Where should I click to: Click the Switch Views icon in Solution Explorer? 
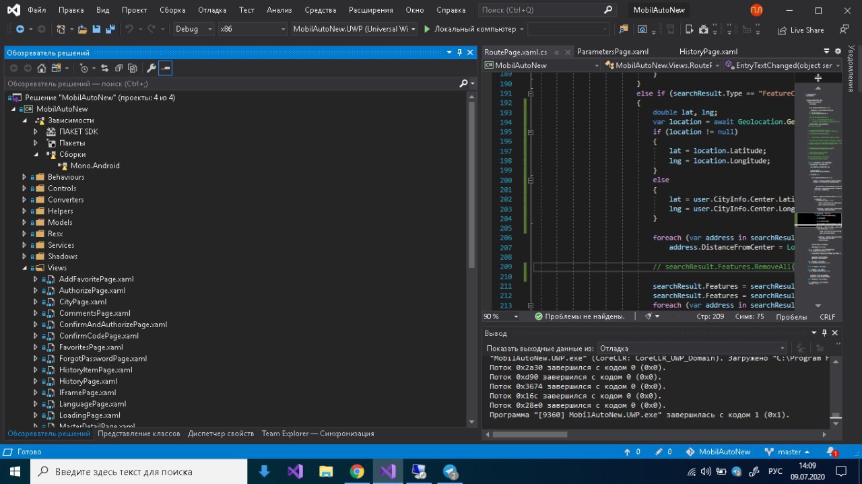tap(57, 68)
